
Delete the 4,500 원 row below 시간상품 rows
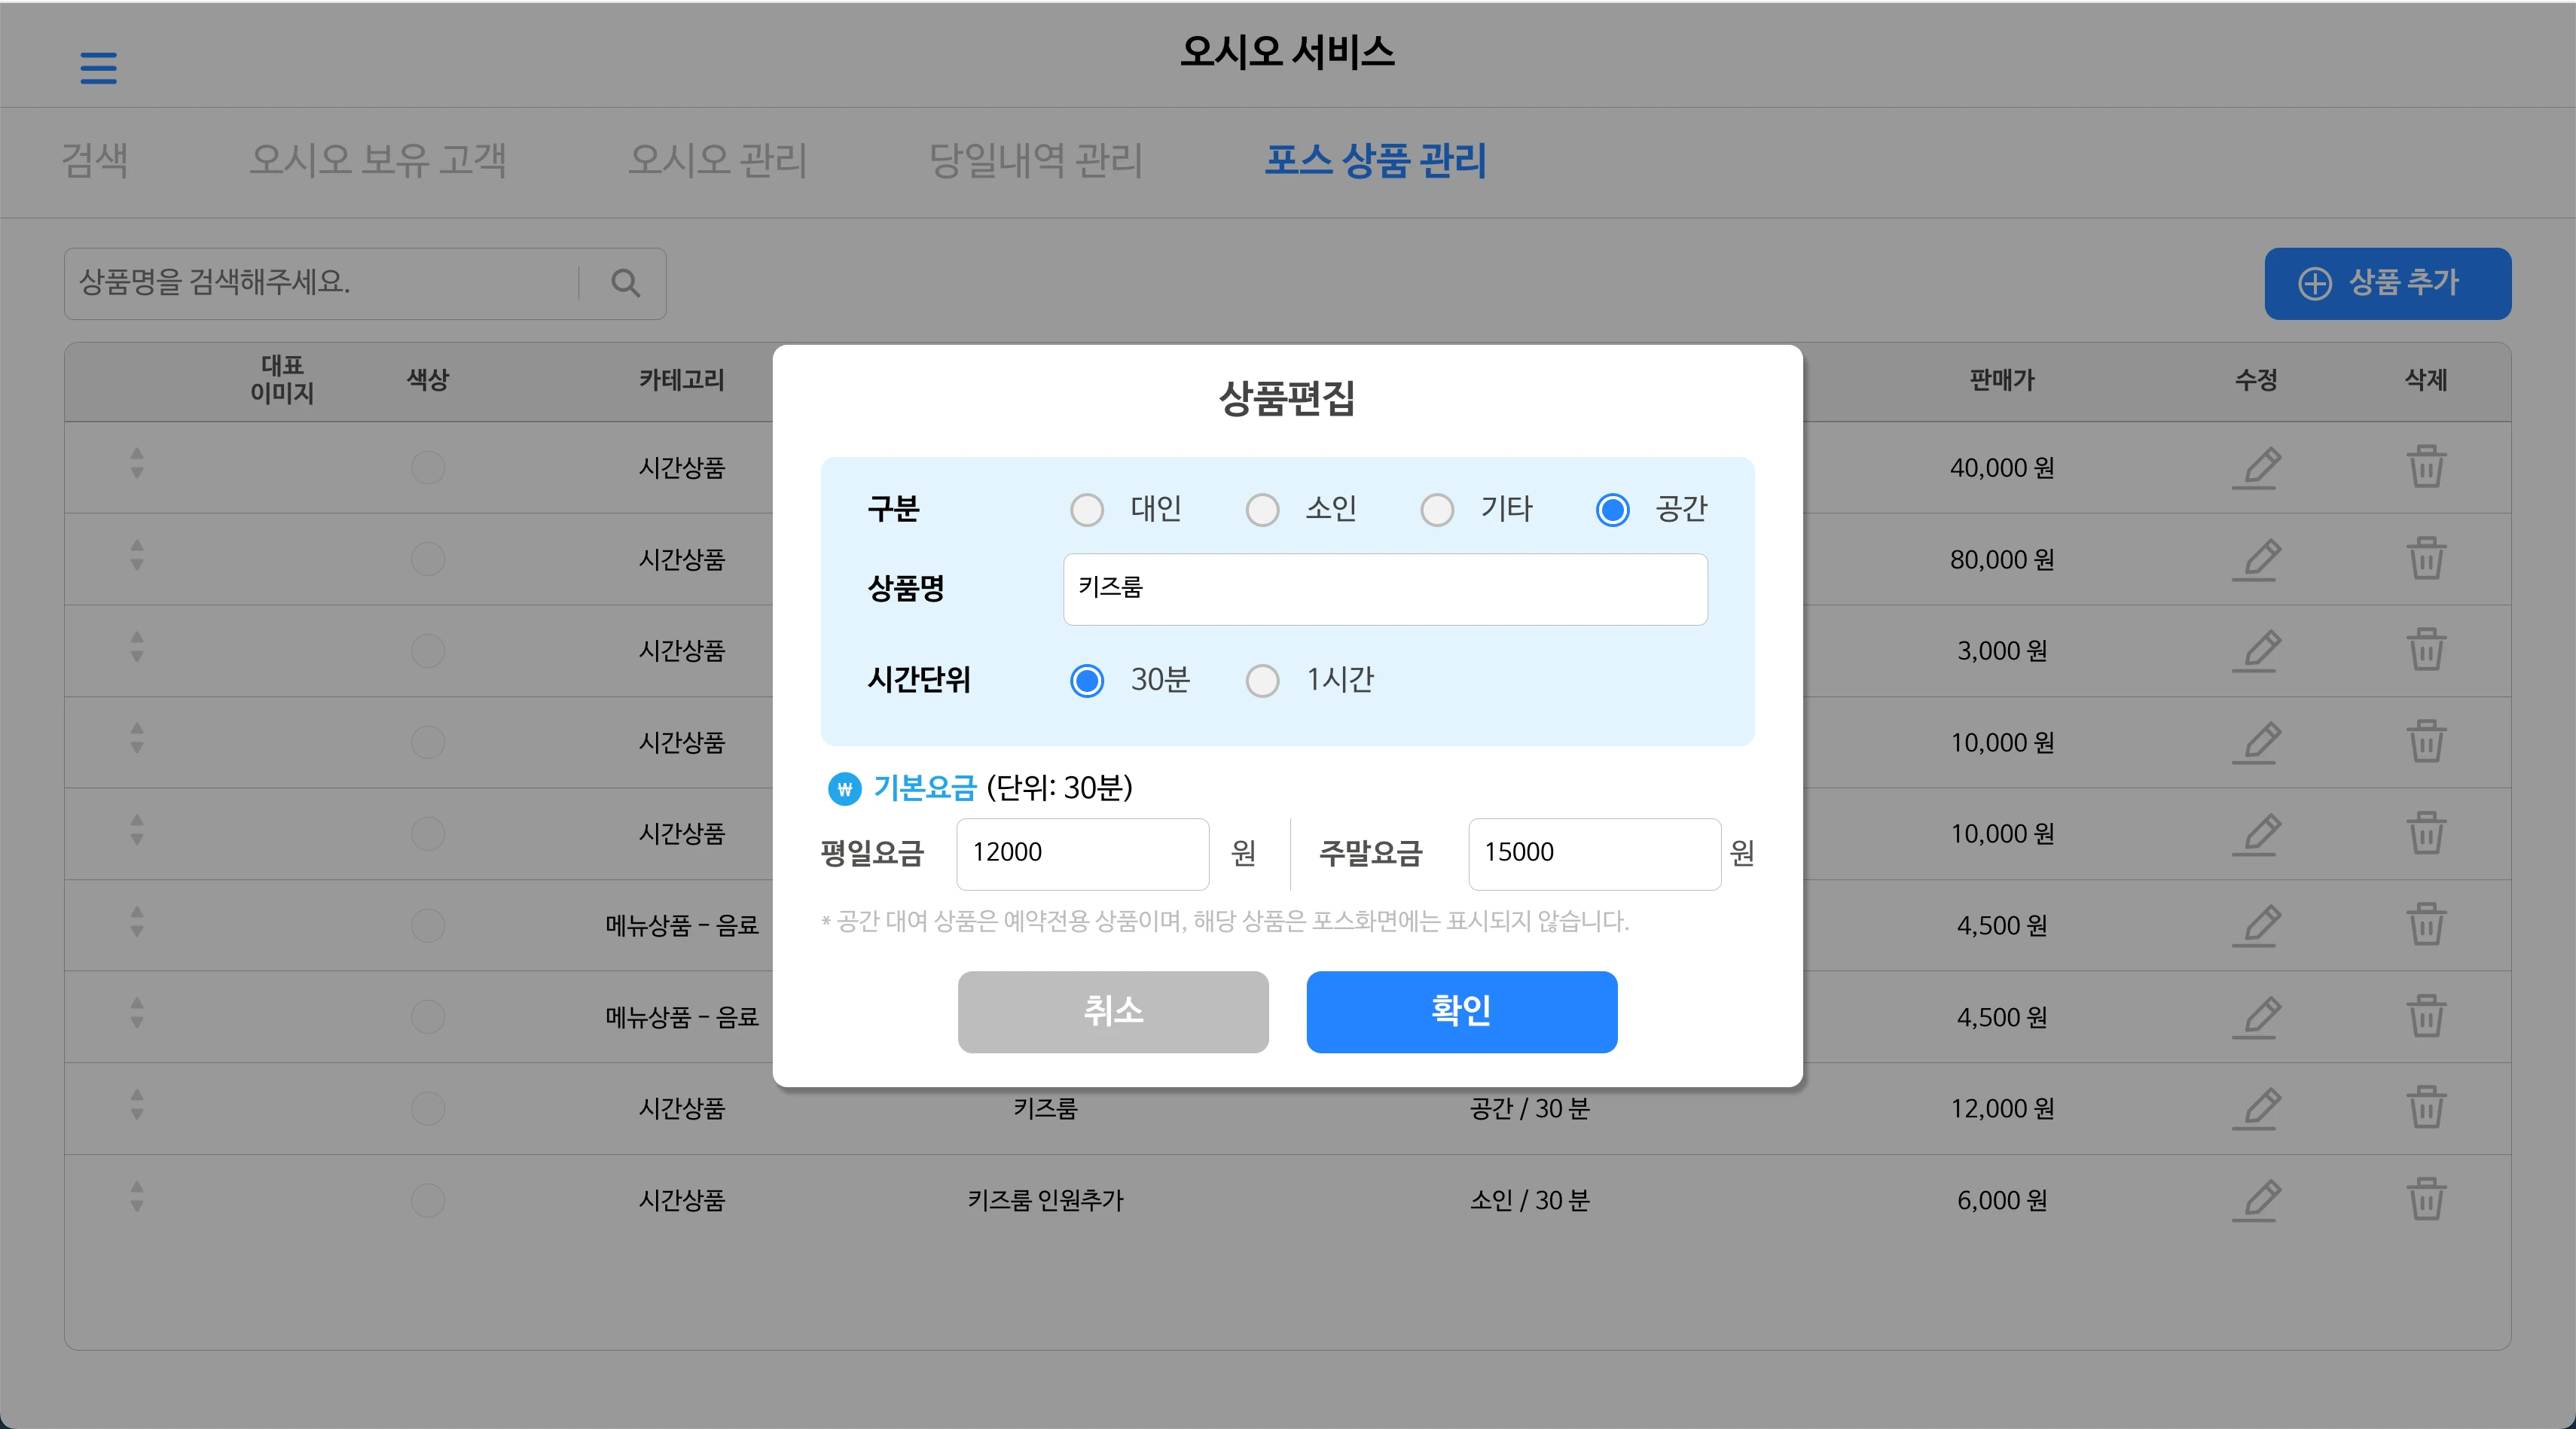[2426, 925]
